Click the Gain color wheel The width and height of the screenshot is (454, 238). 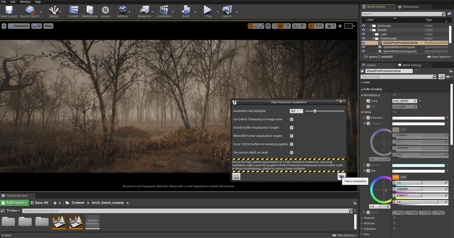click(381, 190)
